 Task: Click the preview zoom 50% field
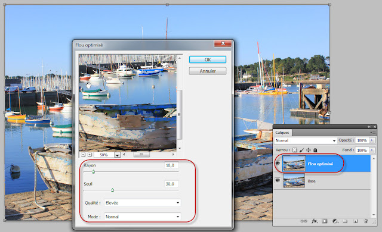point(104,155)
